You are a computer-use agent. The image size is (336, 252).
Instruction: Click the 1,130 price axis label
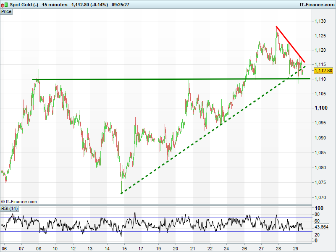[x=320, y=21]
